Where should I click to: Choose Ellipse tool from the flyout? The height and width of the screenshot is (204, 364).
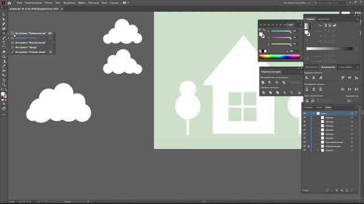32,38
